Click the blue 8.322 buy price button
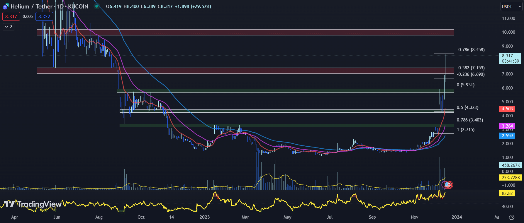 44,16
